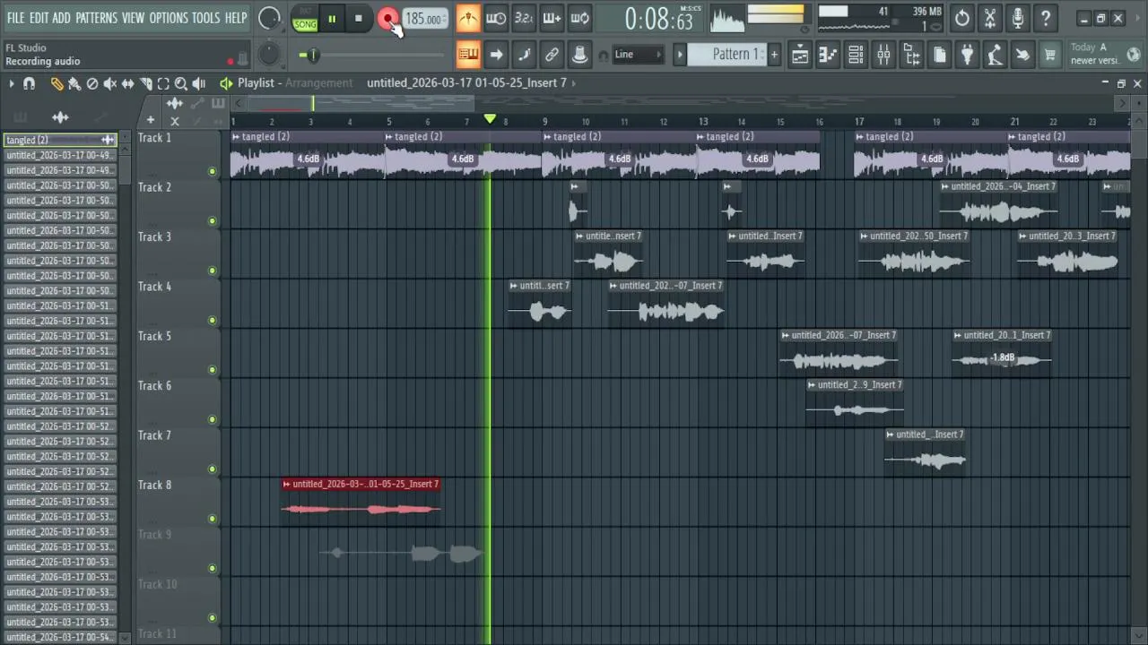Open the Piano roll view icon
The height and width of the screenshot is (645, 1148).
pos(828,55)
